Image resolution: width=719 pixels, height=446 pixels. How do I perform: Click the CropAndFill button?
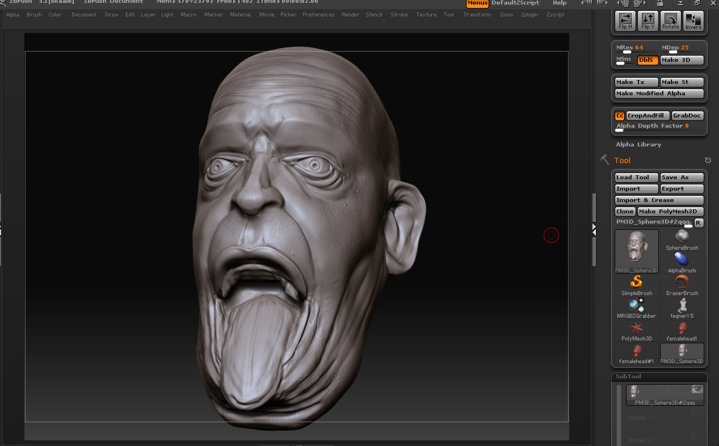(x=648, y=116)
